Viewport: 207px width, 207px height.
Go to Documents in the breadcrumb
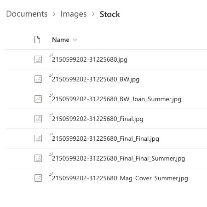[x=27, y=14]
